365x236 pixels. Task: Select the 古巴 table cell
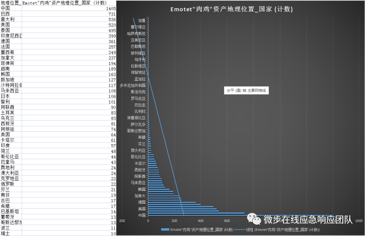11,200
